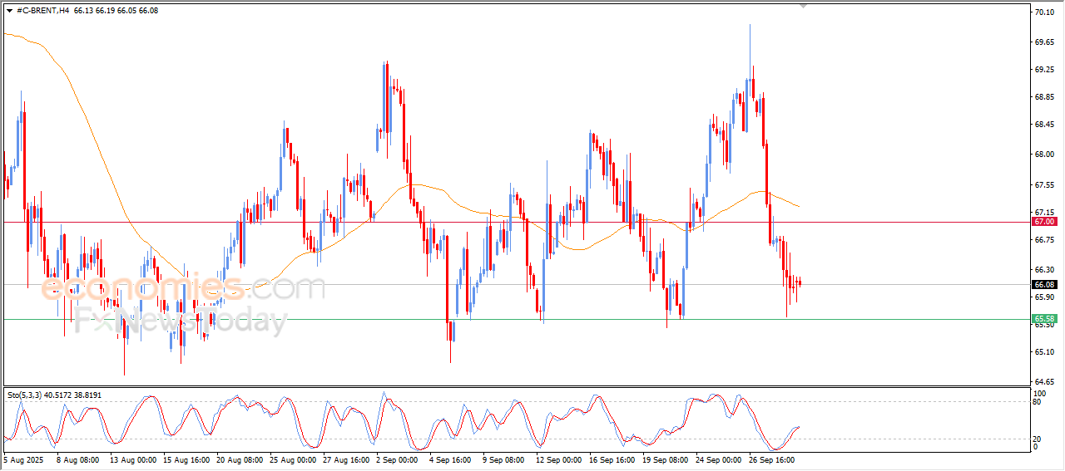Viewport: 1065px width, 471px height.
Task: Click the 20 Aug 08:00 time label
Action: point(240,459)
